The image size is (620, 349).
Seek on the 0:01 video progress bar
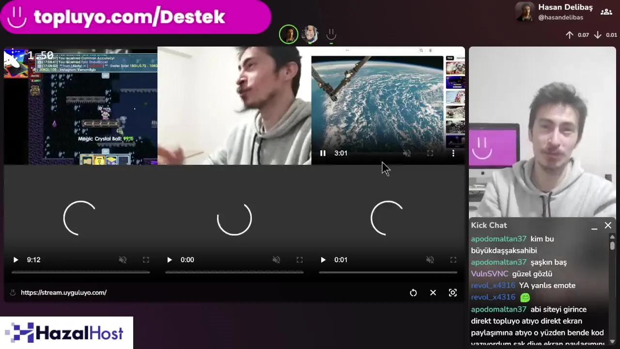pos(388,272)
